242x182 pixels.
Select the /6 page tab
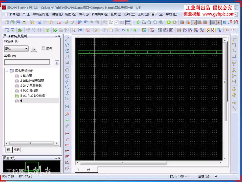pos(88,170)
